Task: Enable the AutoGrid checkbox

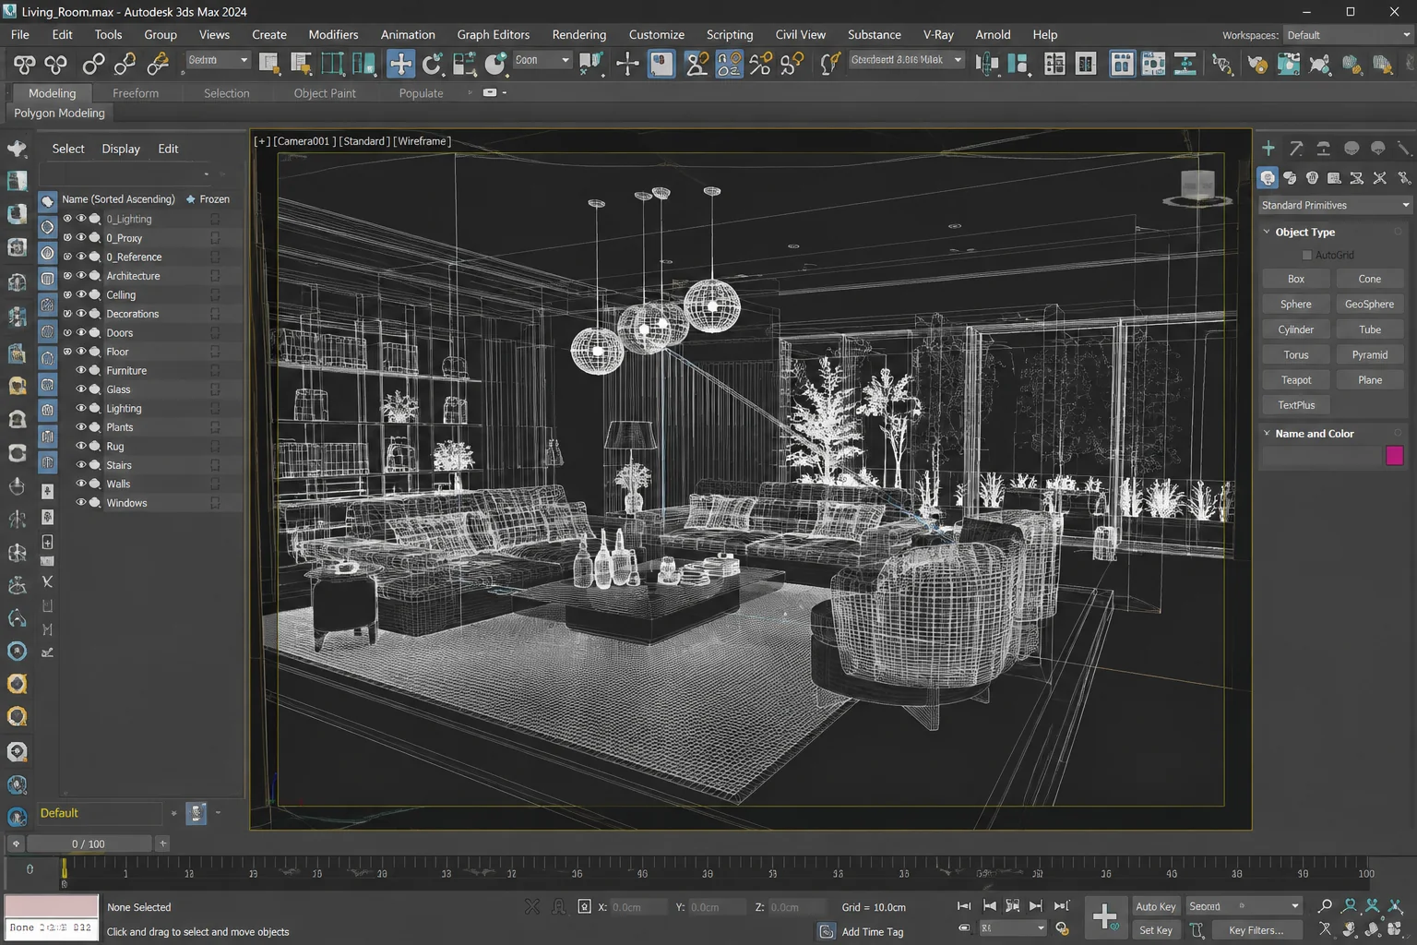Action: [x=1306, y=255]
